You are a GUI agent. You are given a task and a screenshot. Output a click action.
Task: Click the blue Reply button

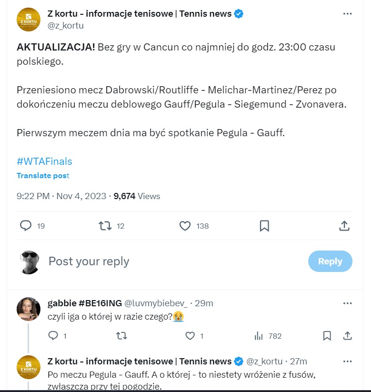tap(330, 261)
